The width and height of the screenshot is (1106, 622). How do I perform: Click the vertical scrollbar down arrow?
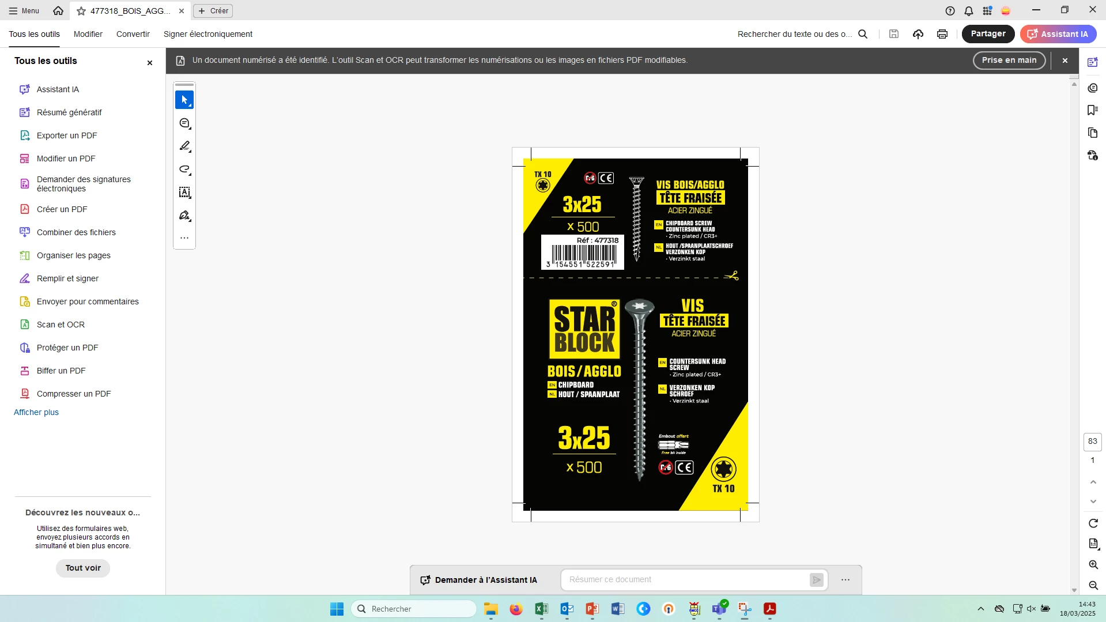point(1074,590)
